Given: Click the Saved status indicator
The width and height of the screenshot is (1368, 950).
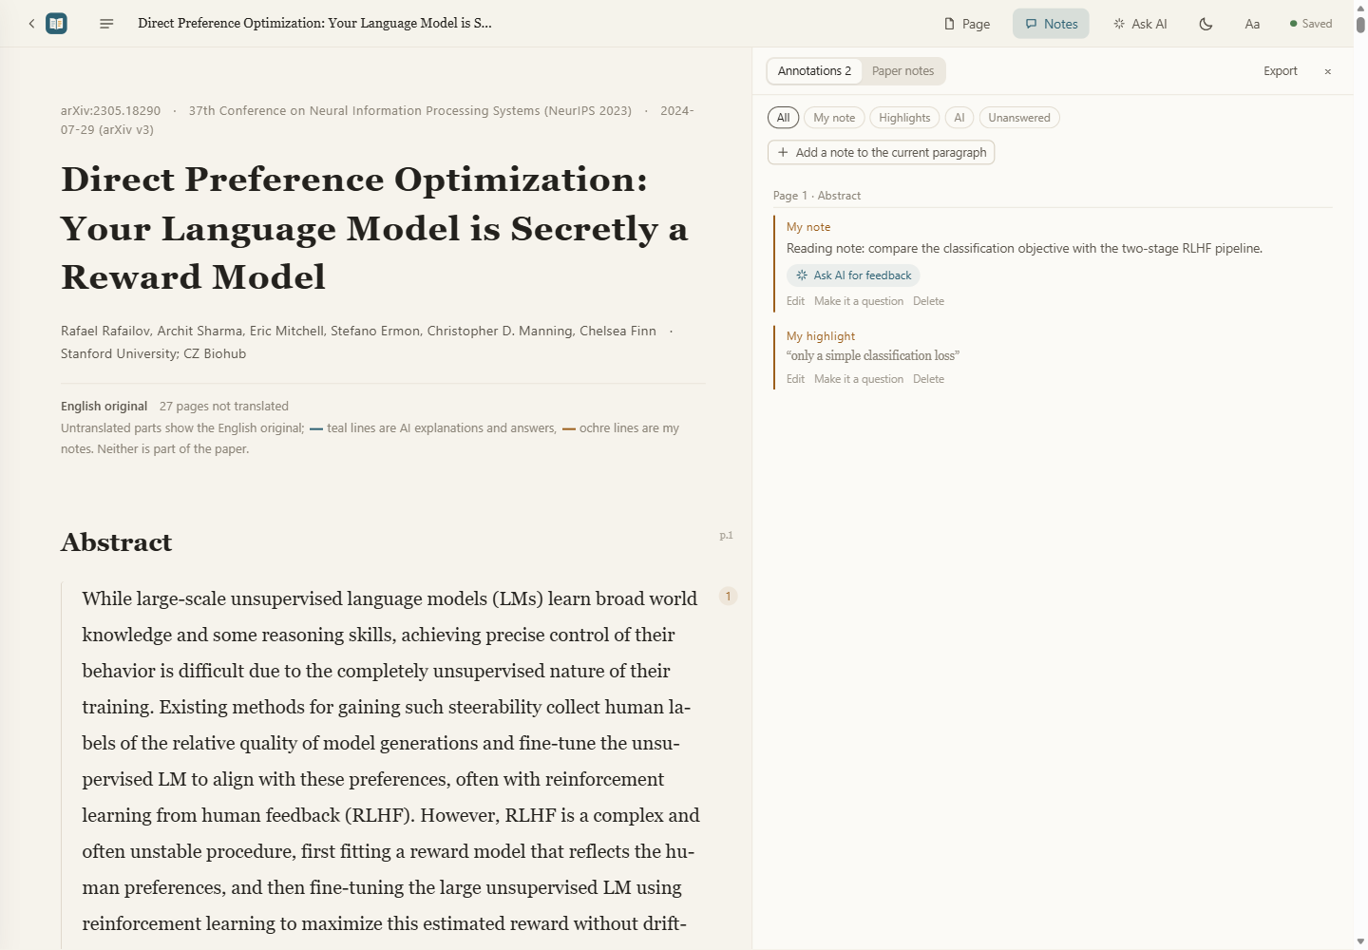Looking at the screenshot, I should pyautogui.click(x=1311, y=24).
